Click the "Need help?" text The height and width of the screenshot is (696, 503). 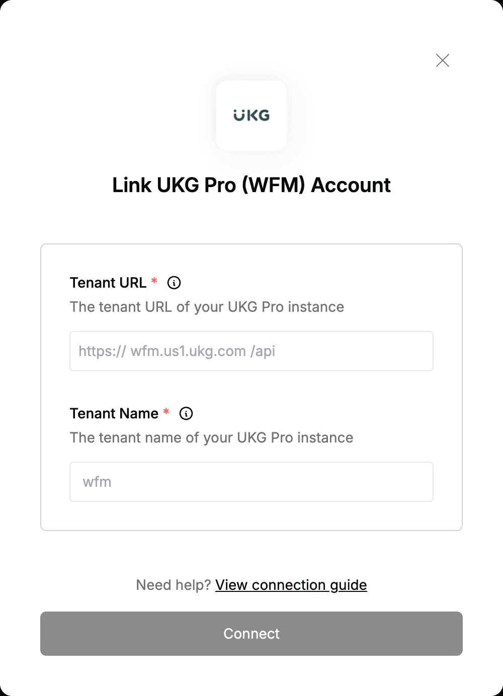coord(174,585)
